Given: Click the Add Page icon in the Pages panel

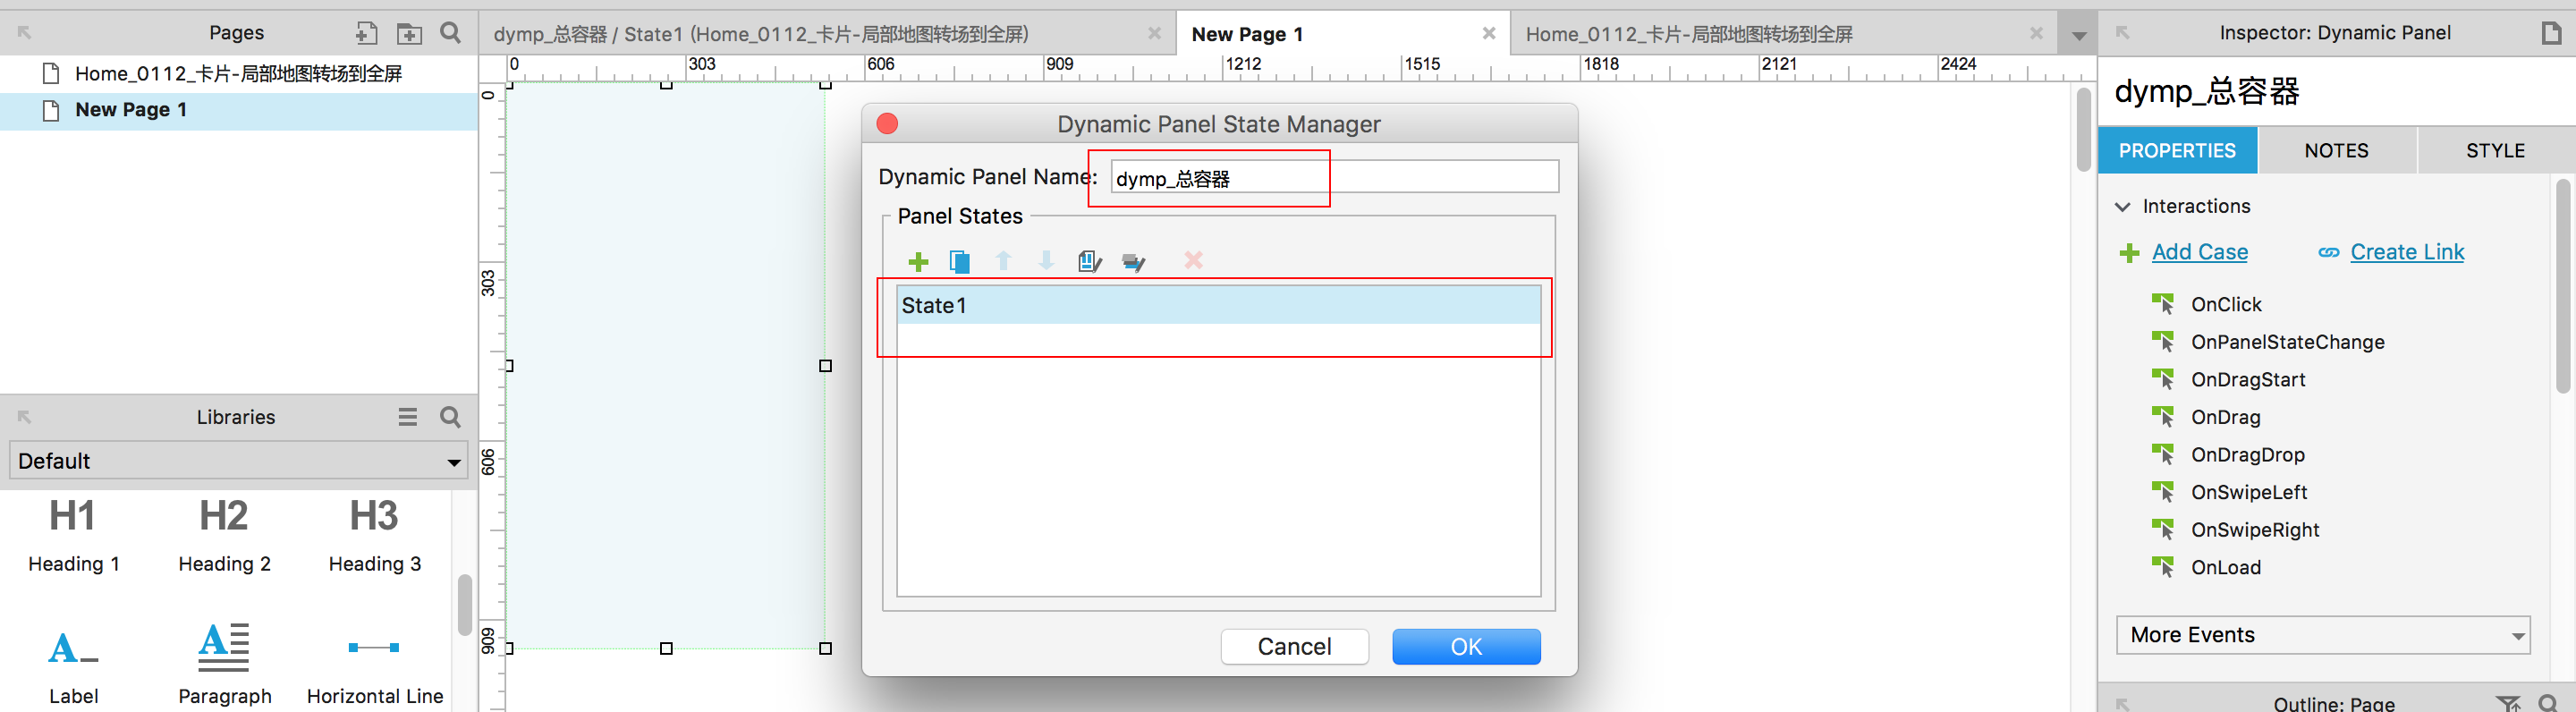Looking at the screenshot, I should (x=366, y=33).
